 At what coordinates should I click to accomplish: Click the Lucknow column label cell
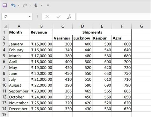[x=82, y=38]
